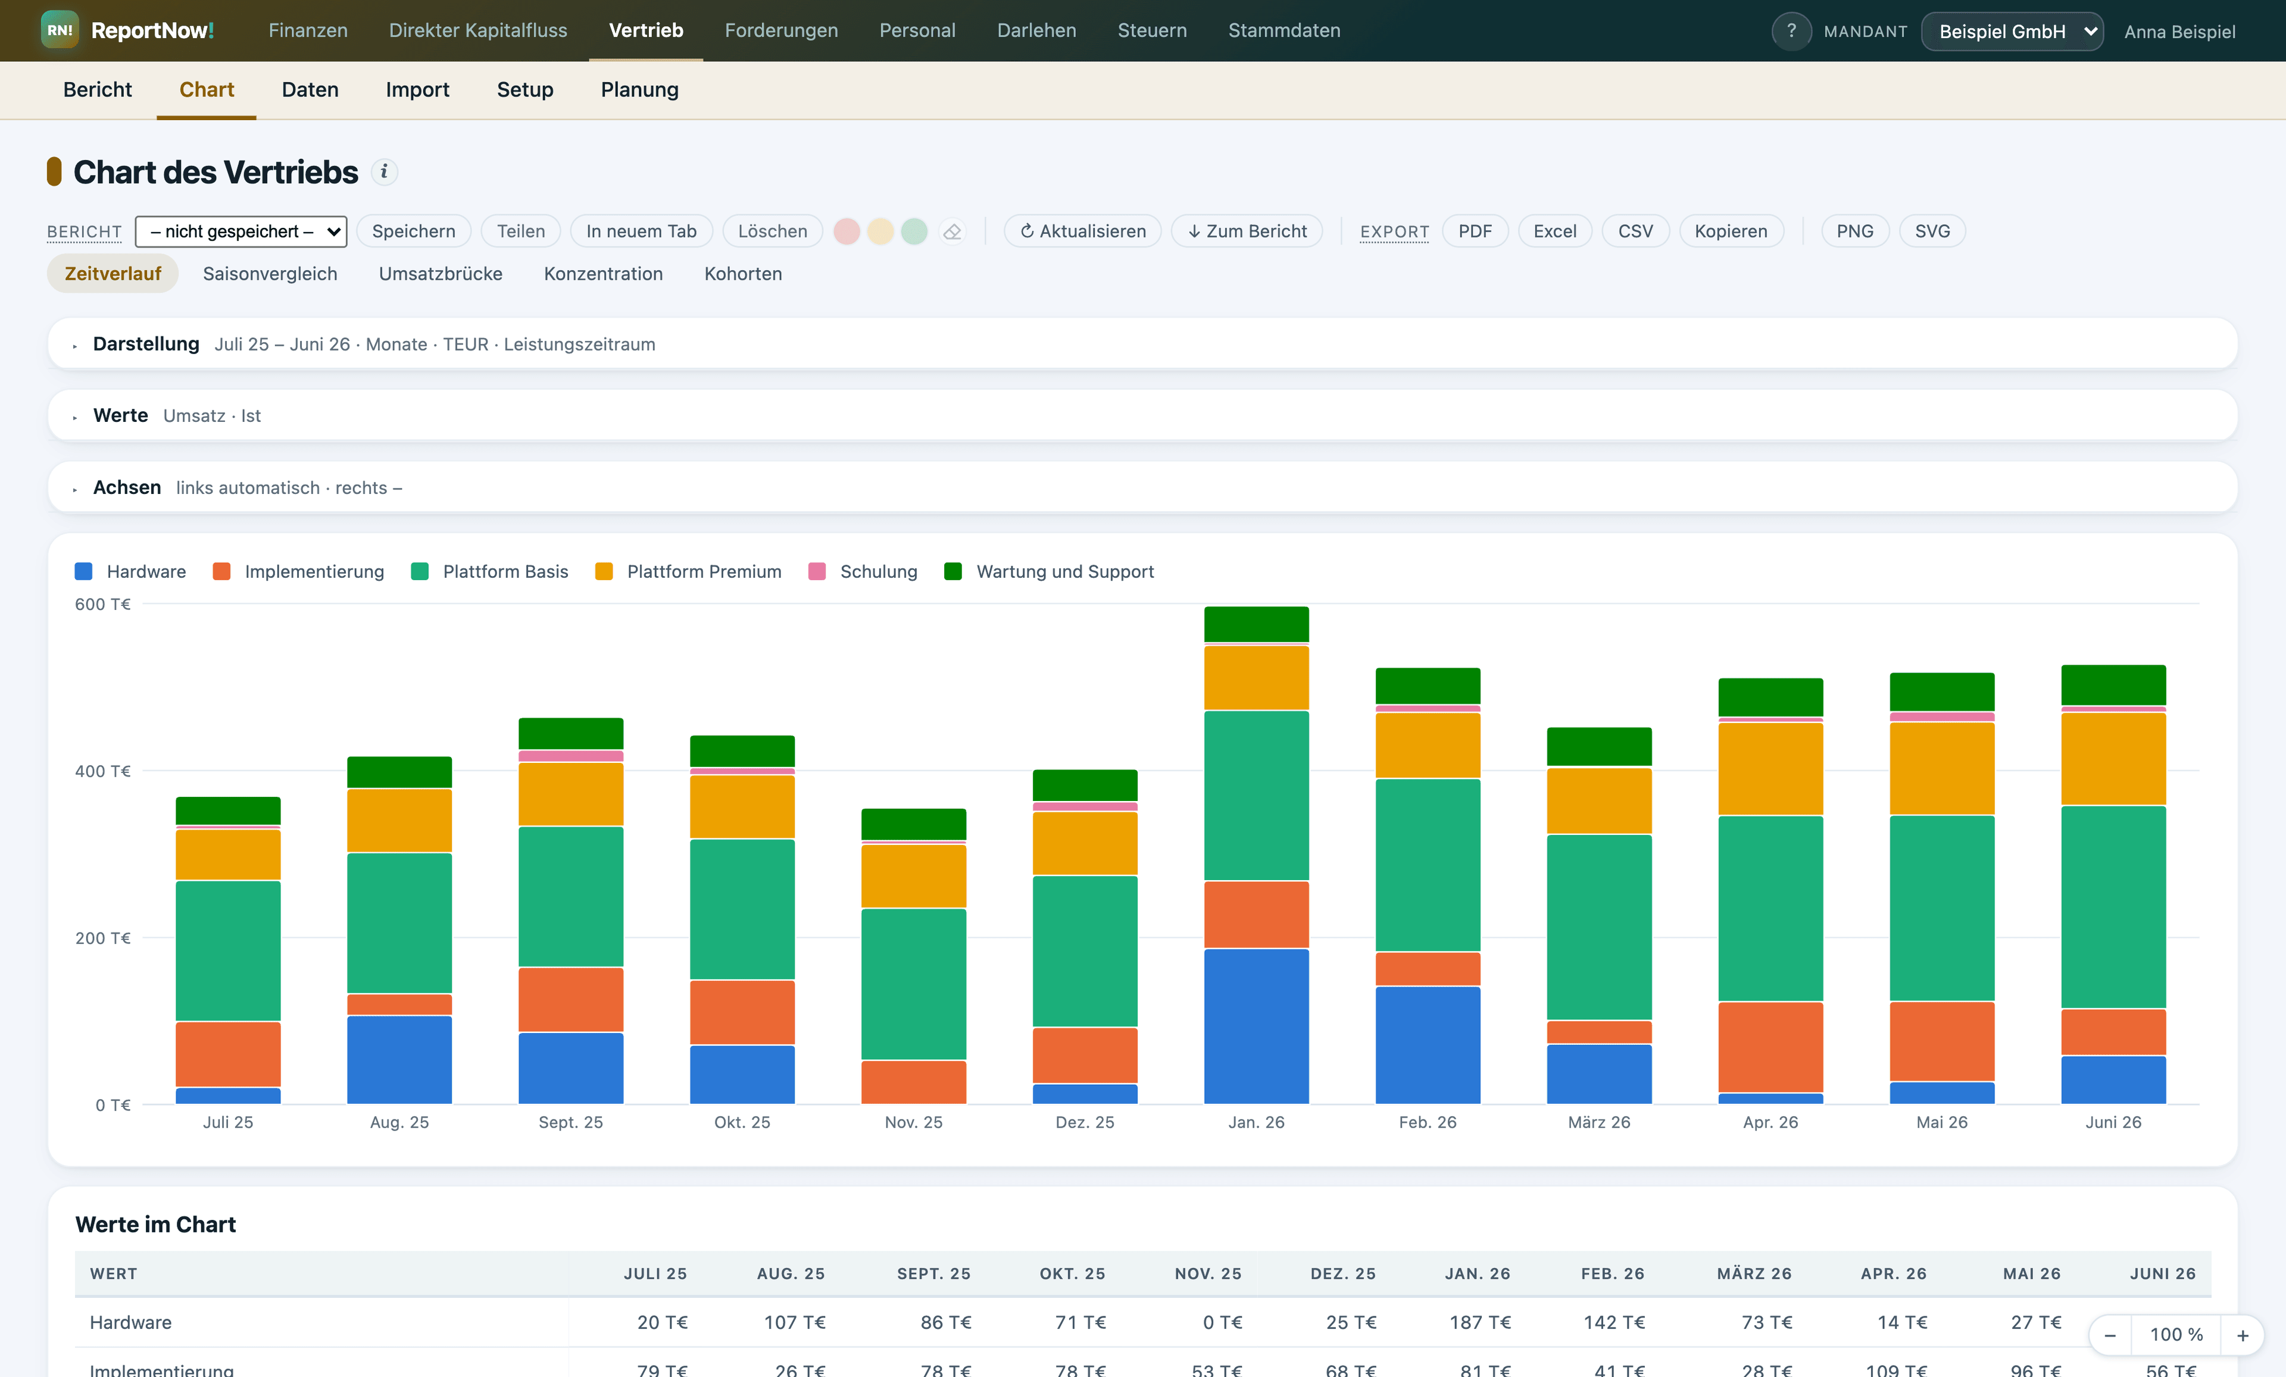
Task: Toggle the Implementierung legend series
Action: click(x=298, y=571)
